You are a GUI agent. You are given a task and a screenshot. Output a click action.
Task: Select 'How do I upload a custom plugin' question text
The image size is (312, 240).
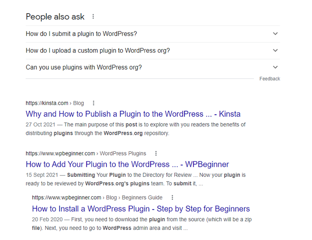pyautogui.click(x=97, y=50)
